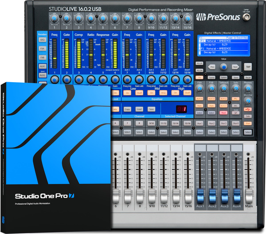266x234 pixels.
Task: Toggle the red TALK button
Action: [x=223, y=113]
